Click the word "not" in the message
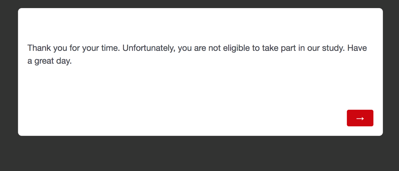 point(215,48)
